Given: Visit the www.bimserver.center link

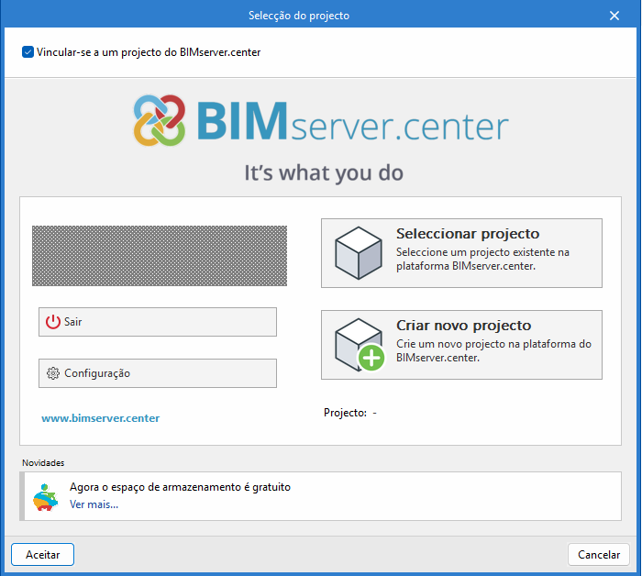Looking at the screenshot, I should click(100, 418).
